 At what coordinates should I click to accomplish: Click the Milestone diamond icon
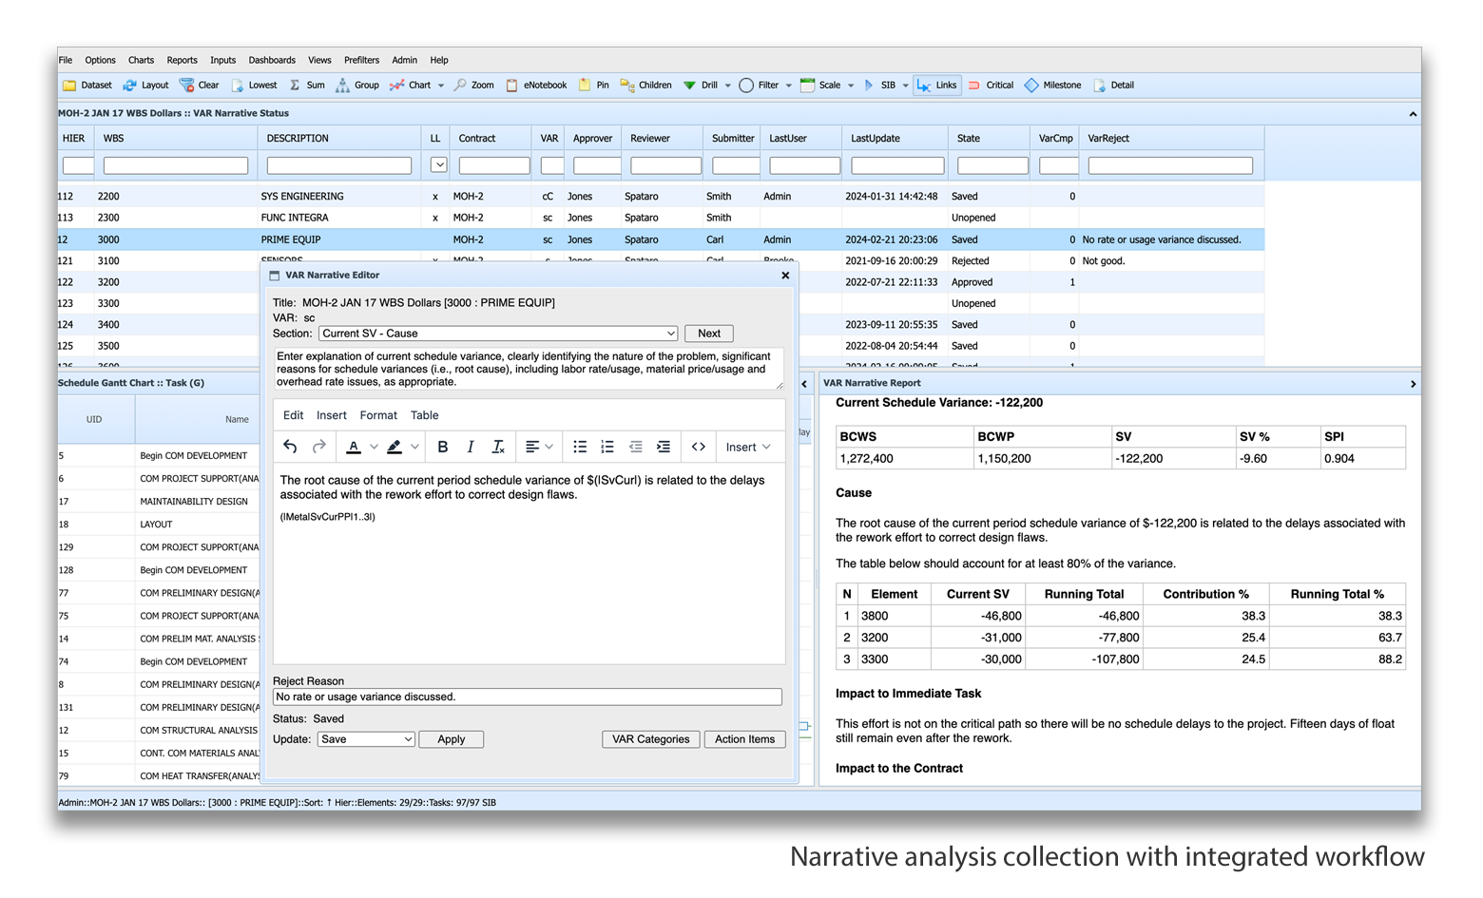[x=1031, y=86]
